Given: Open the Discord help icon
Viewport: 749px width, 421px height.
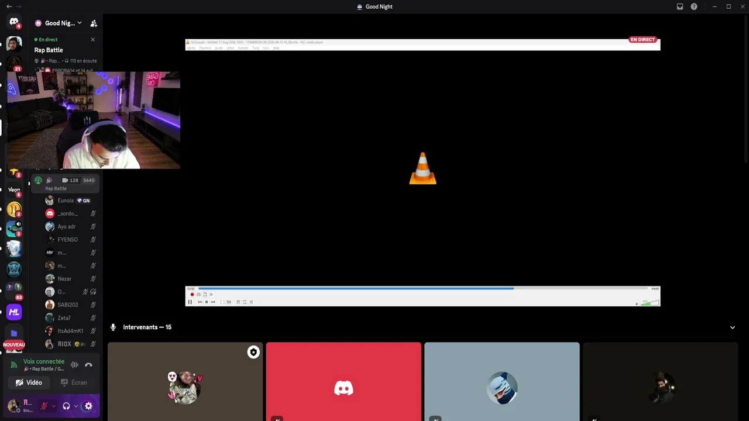Looking at the screenshot, I should (694, 6).
